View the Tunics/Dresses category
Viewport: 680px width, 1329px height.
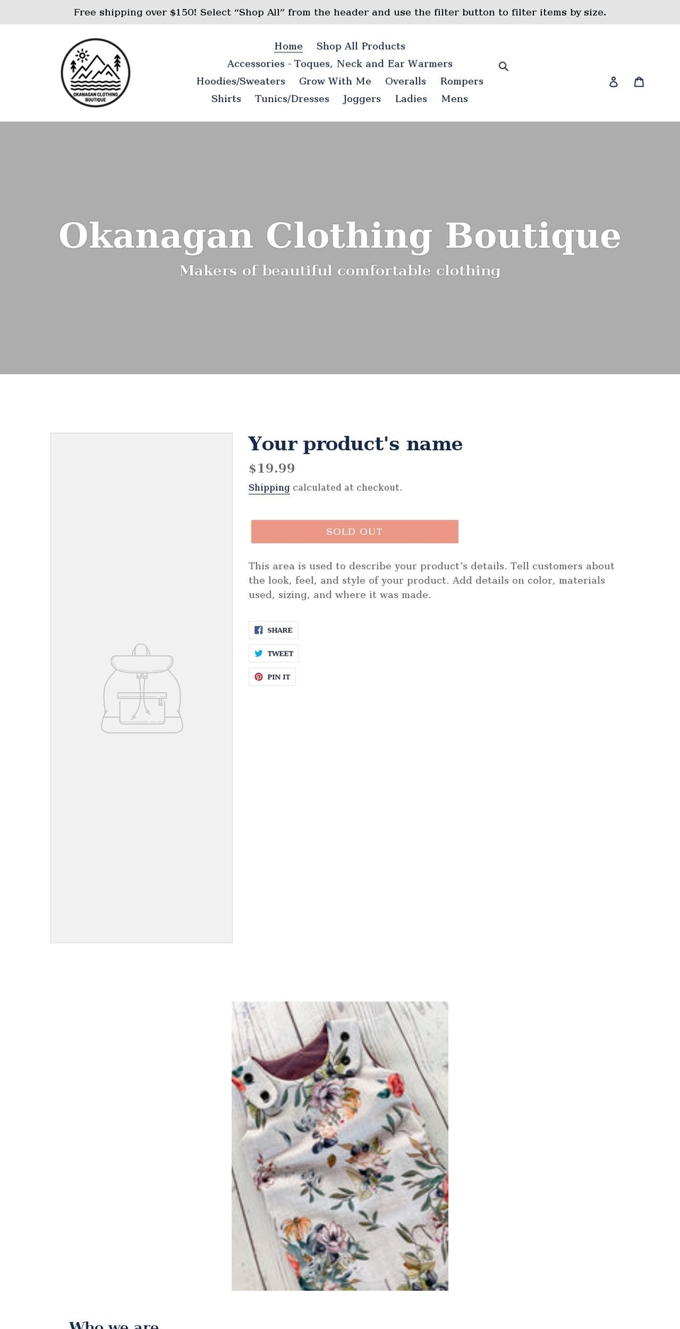pyautogui.click(x=292, y=99)
